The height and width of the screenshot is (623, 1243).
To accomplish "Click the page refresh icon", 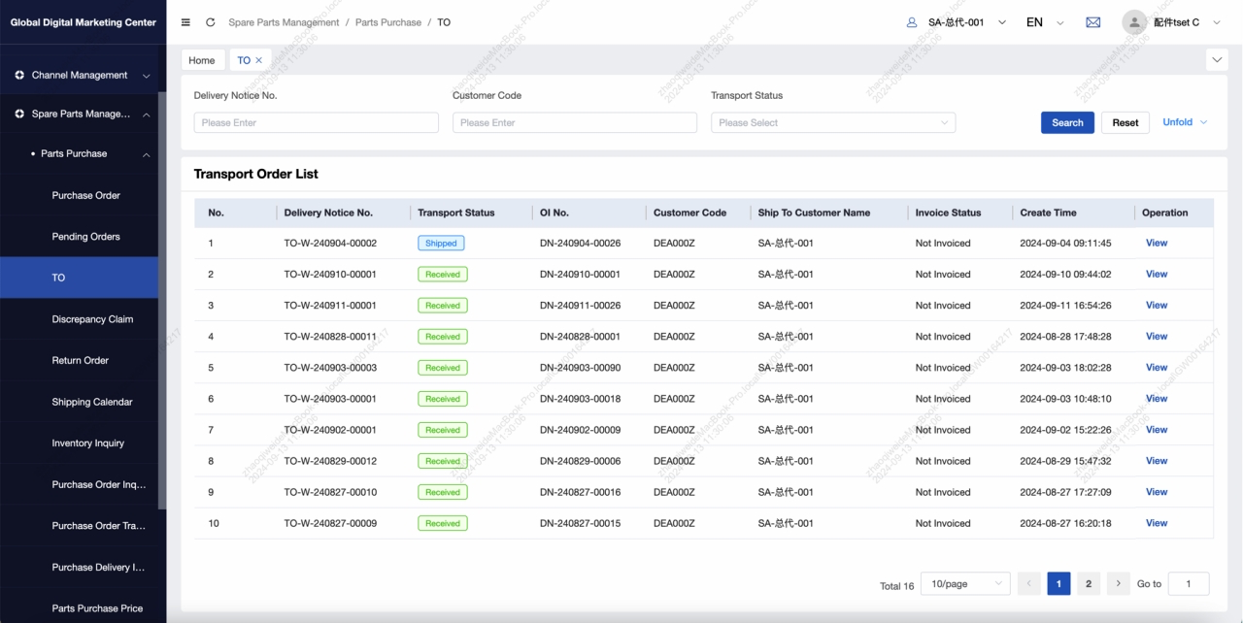I will (210, 22).
